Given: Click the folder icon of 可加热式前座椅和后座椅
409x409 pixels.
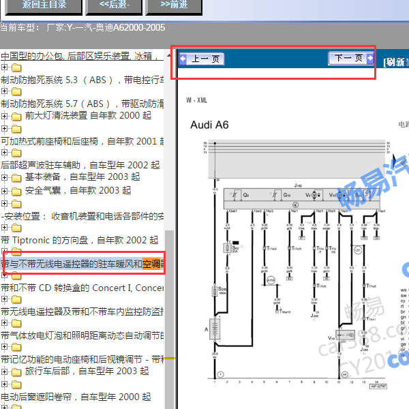Looking at the screenshot, I should point(16,129).
